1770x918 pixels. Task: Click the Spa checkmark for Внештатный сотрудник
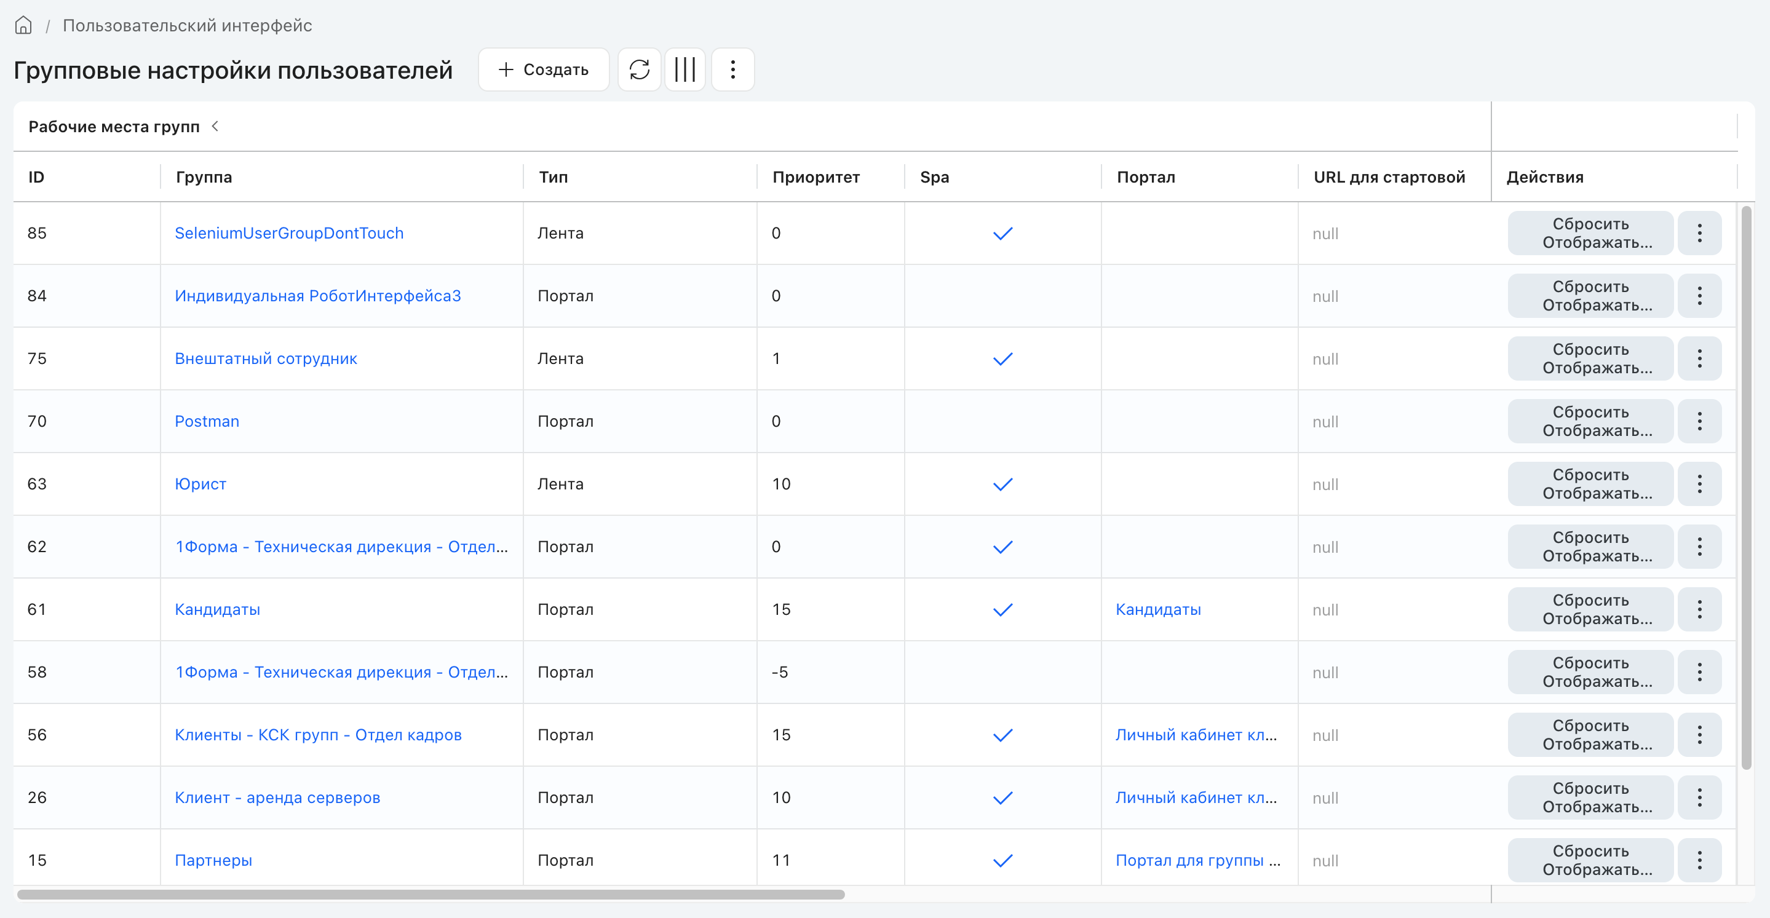(1002, 358)
